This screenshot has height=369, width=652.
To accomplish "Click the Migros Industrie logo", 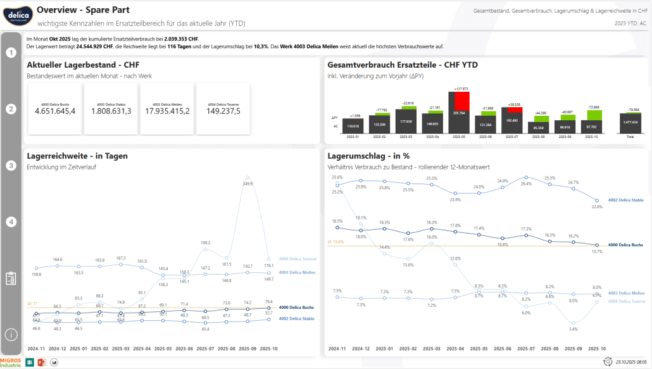I will click(10, 362).
